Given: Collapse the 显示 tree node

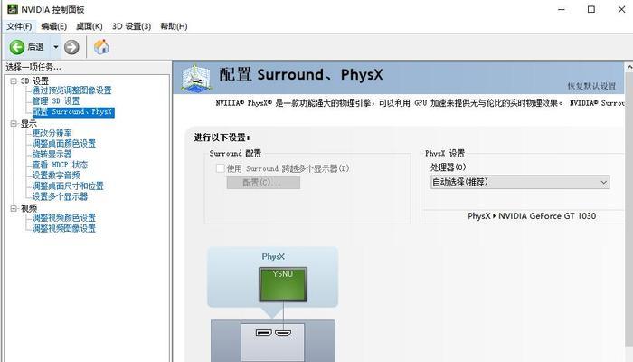Looking at the screenshot, I should 14,124.
